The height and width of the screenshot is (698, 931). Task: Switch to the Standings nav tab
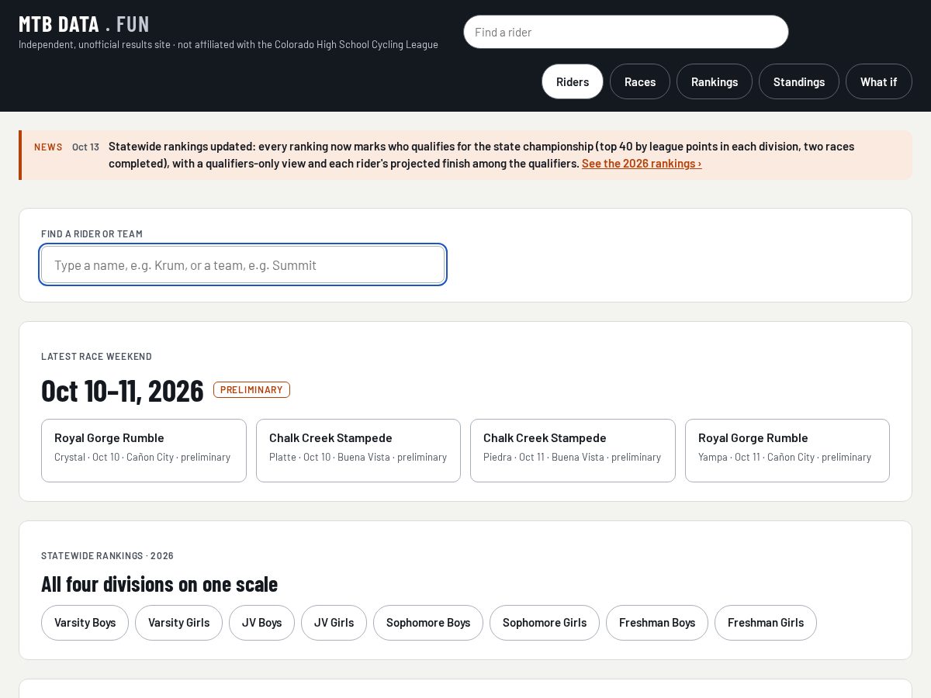click(799, 81)
